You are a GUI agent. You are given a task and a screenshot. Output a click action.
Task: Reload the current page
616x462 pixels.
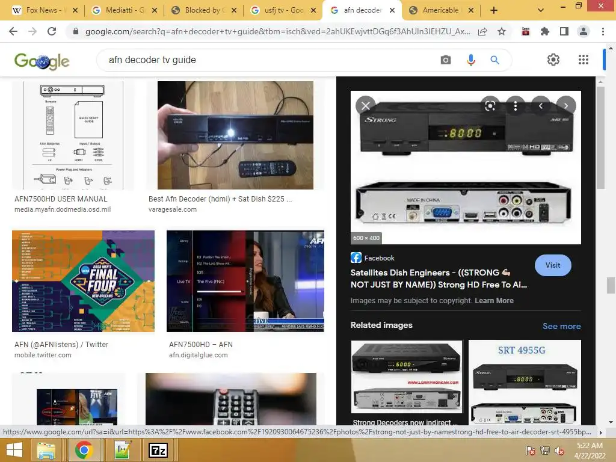coord(52,31)
